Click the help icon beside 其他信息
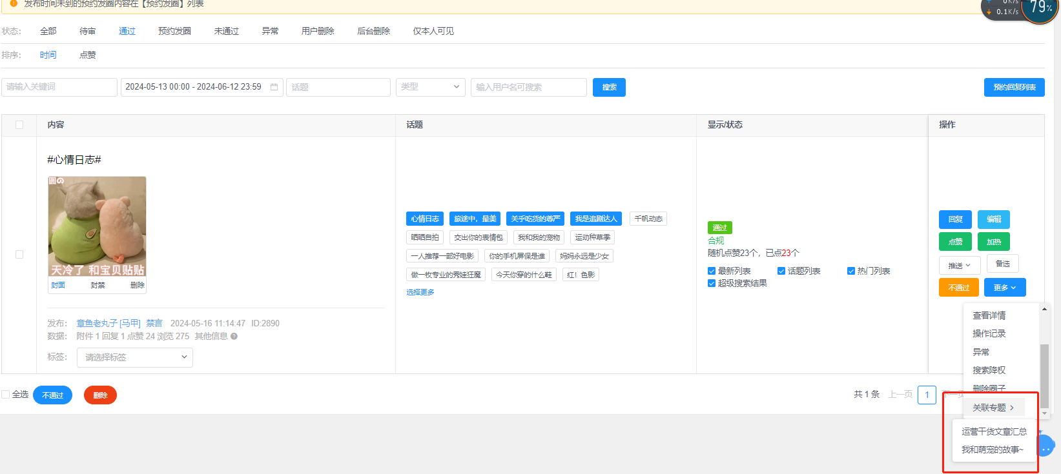 (x=234, y=336)
